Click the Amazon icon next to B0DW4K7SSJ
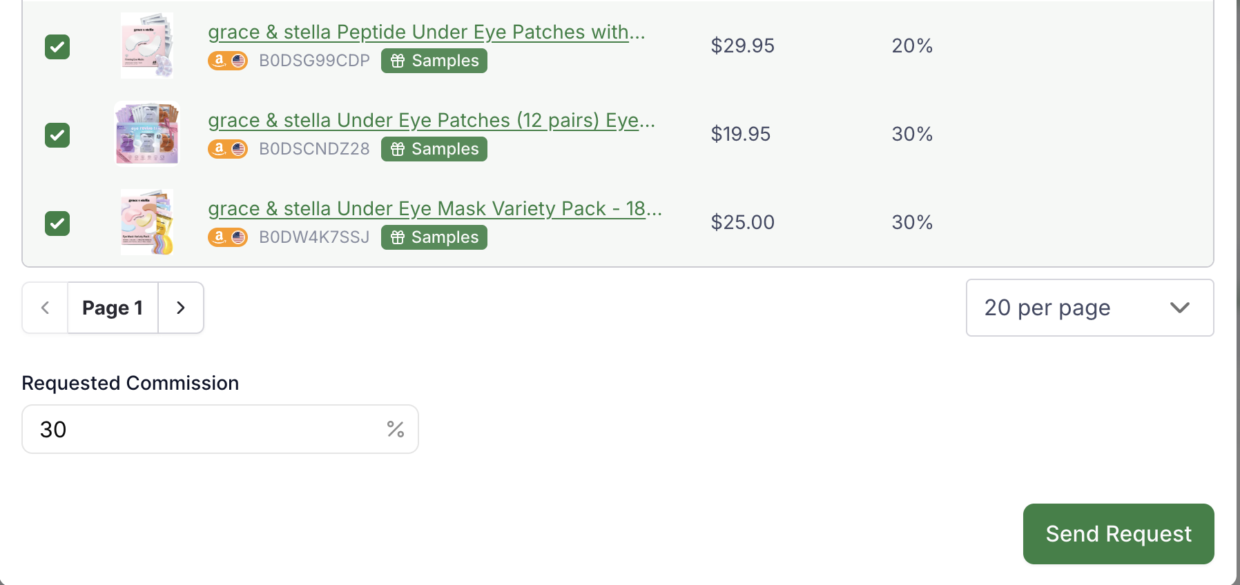The image size is (1240, 585). (x=220, y=237)
